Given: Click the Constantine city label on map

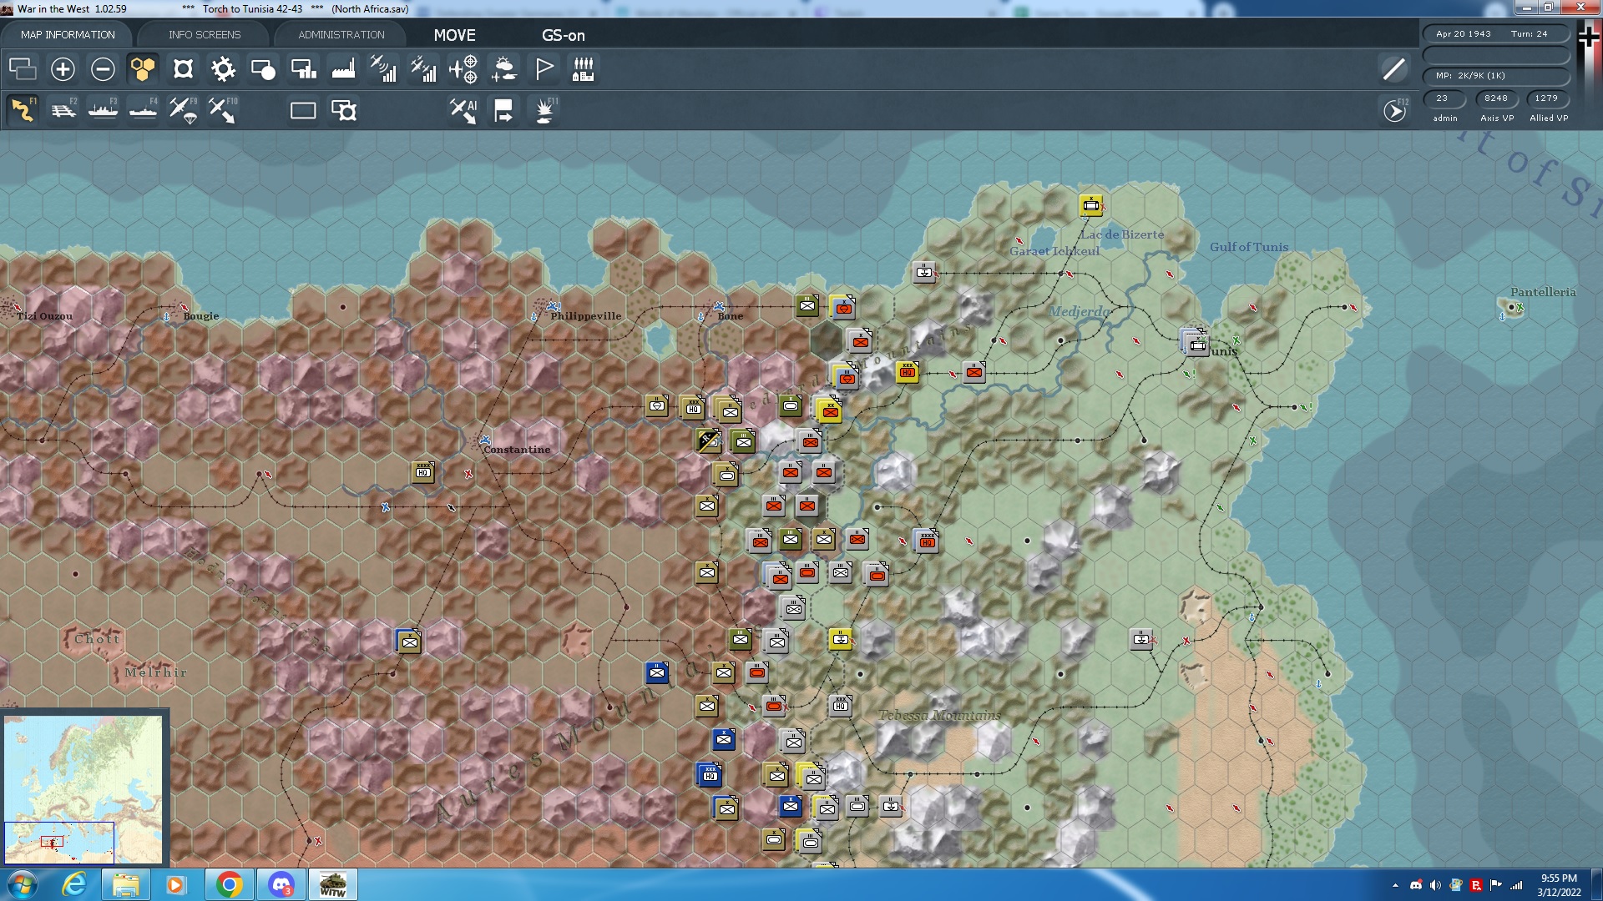Looking at the screenshot, I should coord(517,450).
